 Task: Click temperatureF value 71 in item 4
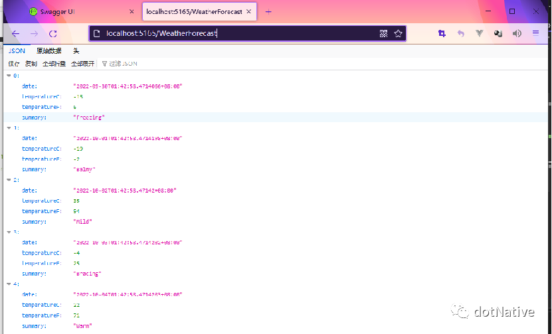coord(76,315)
